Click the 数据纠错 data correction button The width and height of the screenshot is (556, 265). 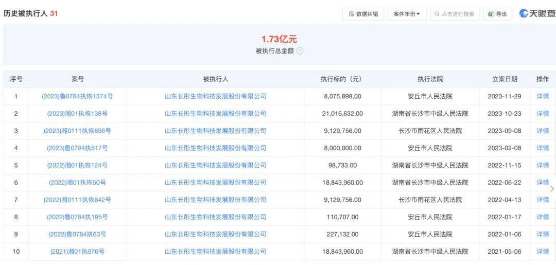point(363,14)
